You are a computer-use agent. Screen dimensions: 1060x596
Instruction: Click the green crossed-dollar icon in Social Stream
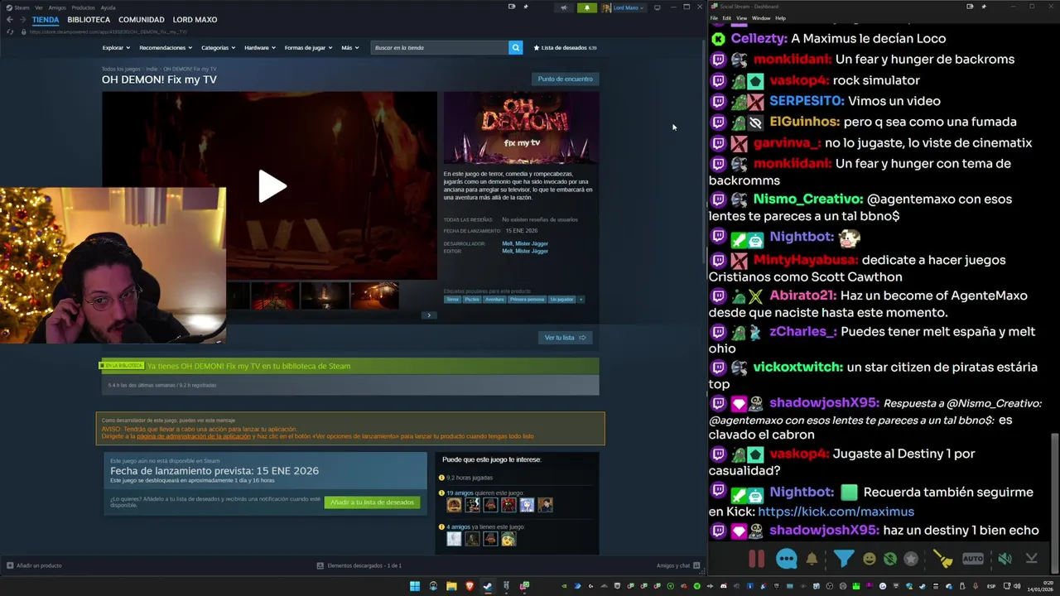pyautogui.click(x=889, y=559)
